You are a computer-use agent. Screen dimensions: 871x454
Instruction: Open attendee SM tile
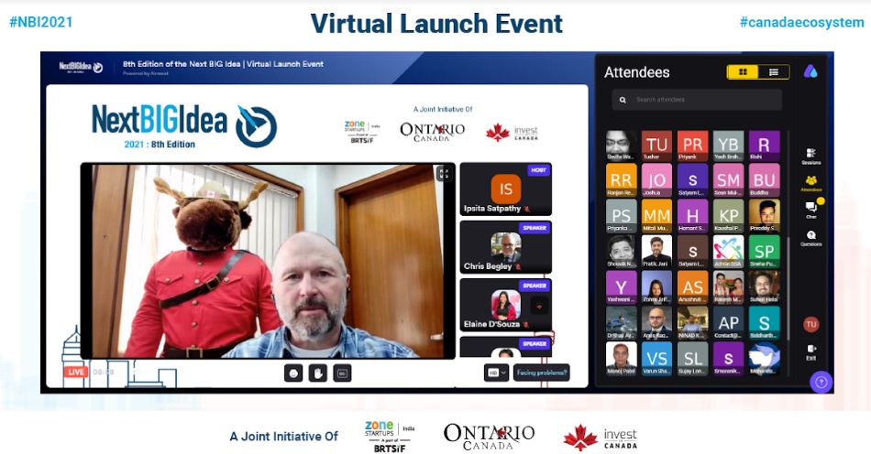[x=728, y=180]
